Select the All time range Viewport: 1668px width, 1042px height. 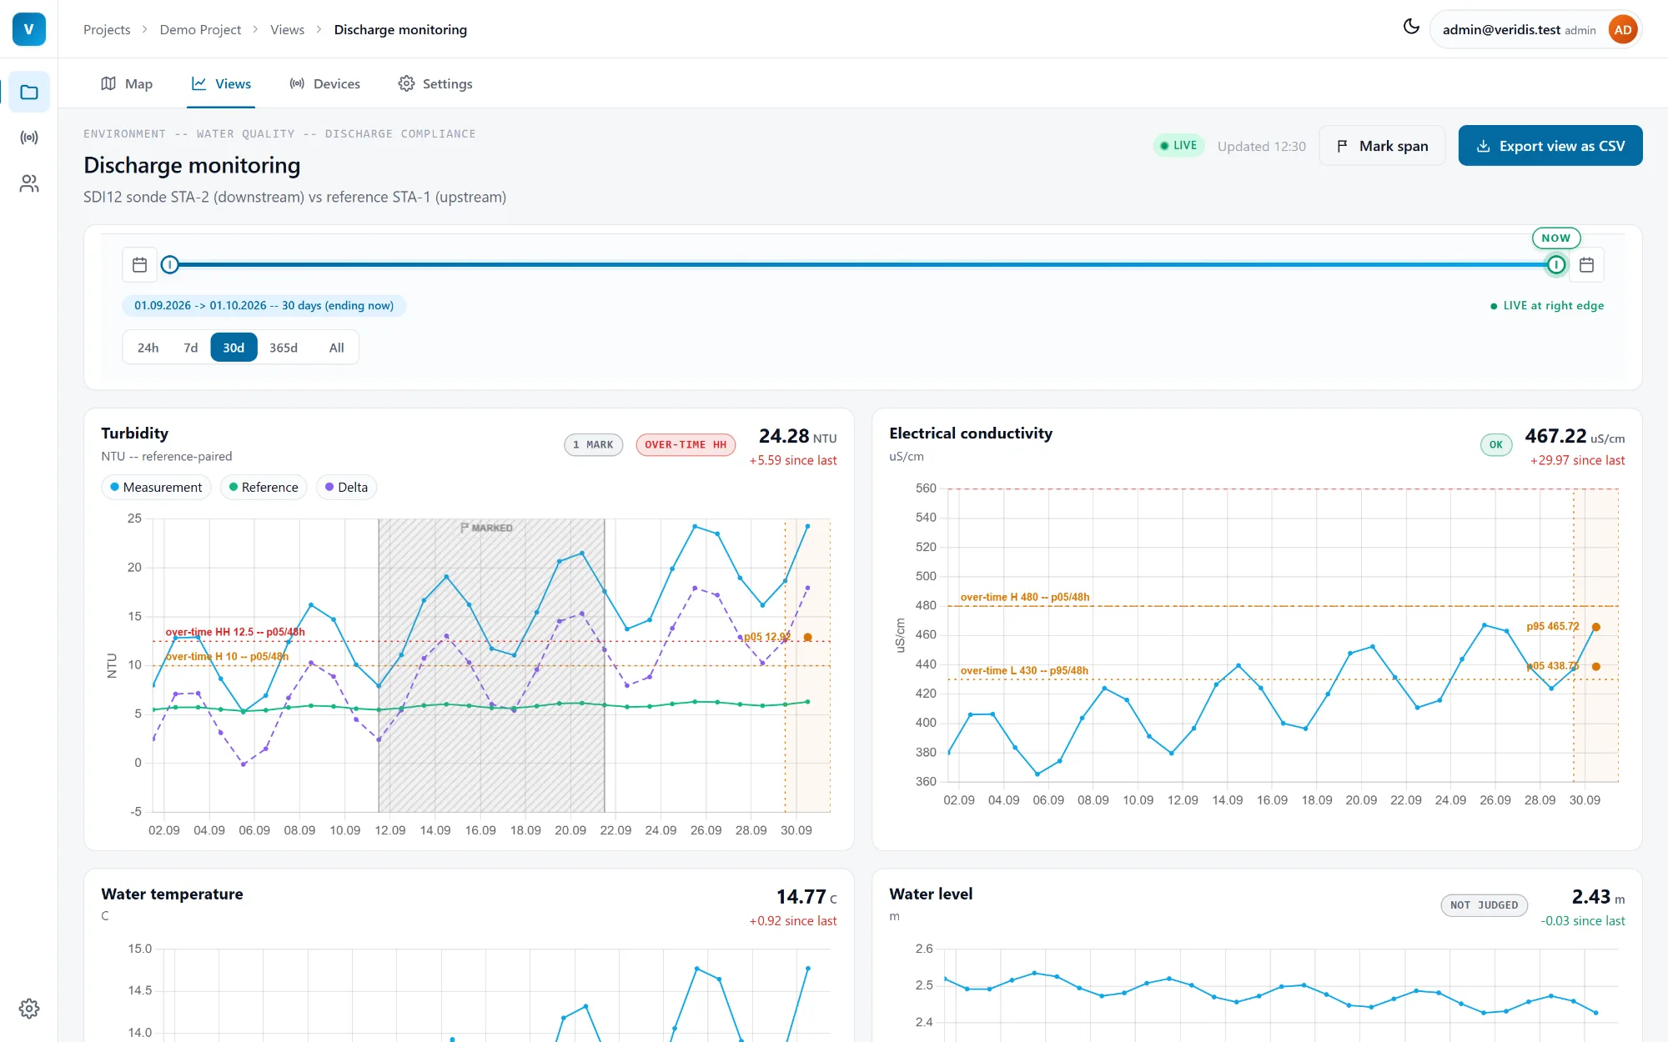[x=336, y=348]
